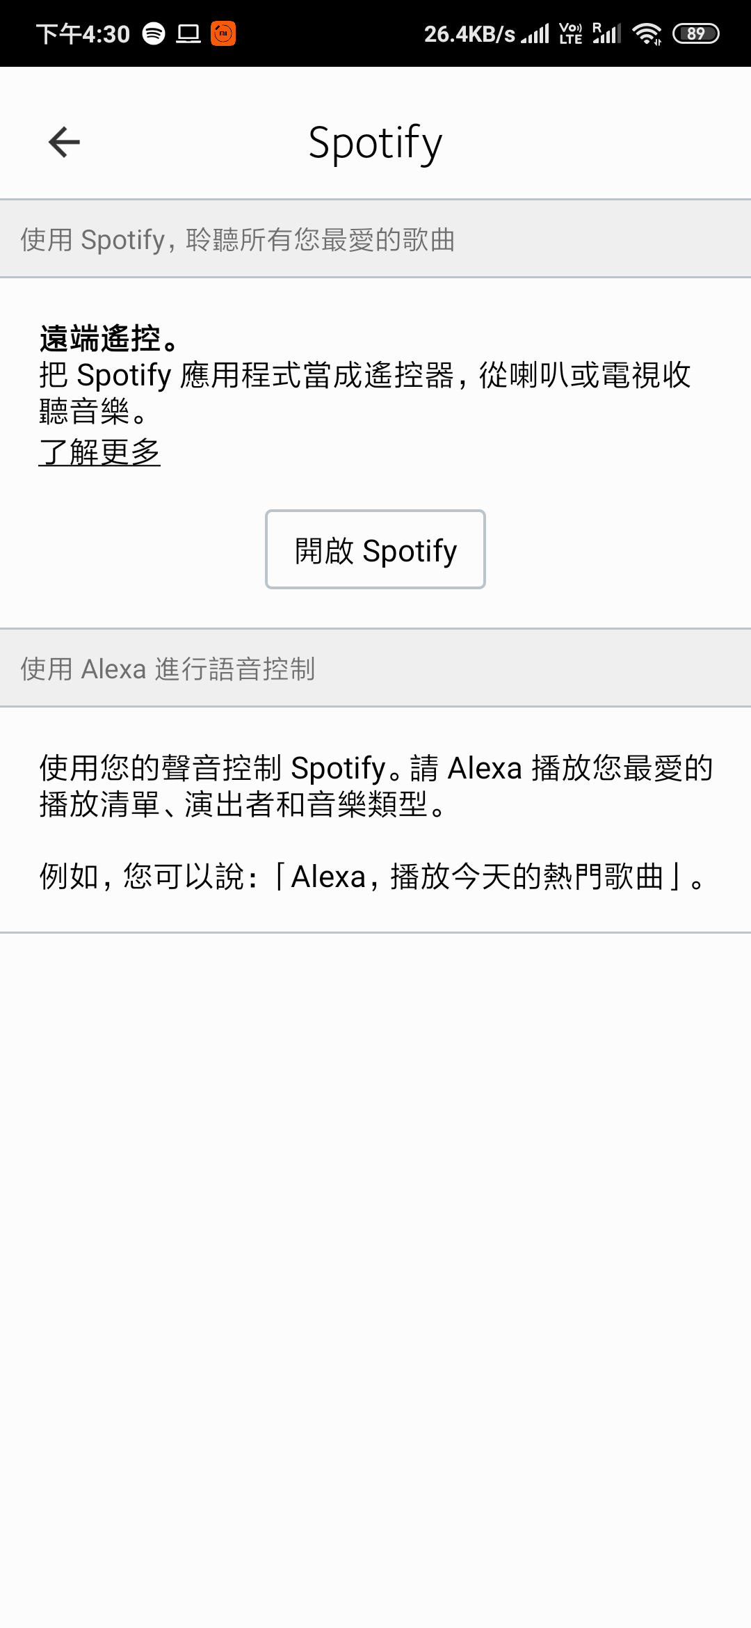Click the 開啟 Spotify button

(375, 550)
